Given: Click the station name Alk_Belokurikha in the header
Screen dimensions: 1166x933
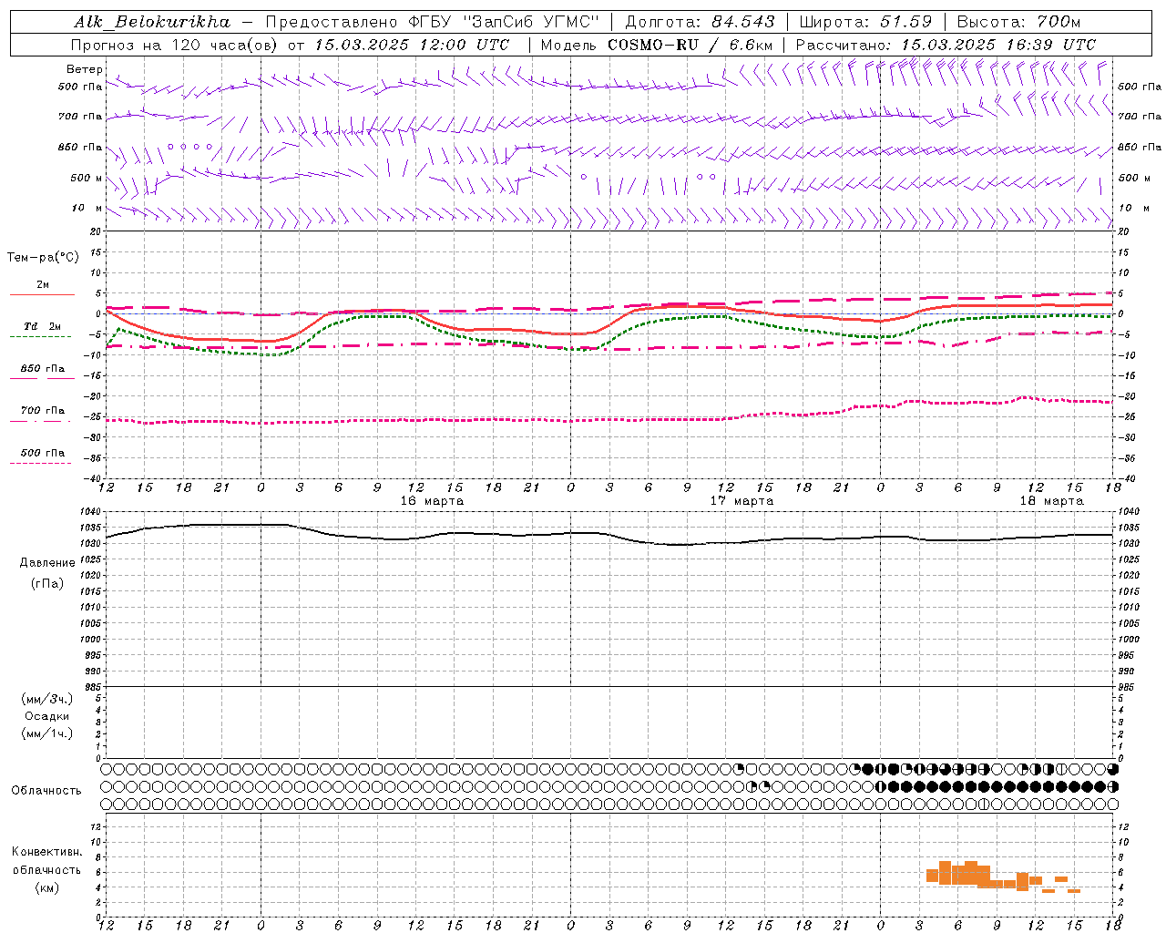Looking at the screenshot, I should pyautogui.click(x=152, y=22).
